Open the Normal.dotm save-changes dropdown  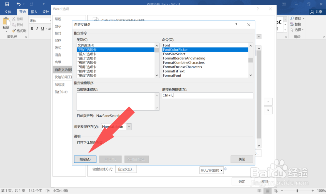(x=128, y=126)
